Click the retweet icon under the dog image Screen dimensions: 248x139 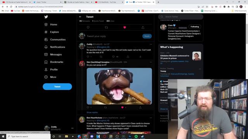(x=105, y=107)
